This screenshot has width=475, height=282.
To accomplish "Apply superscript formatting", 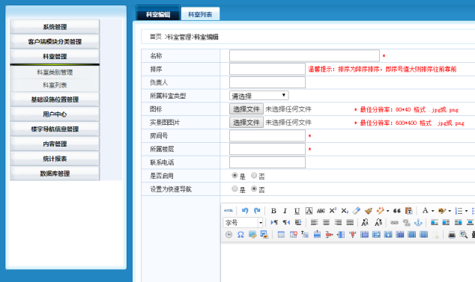I will click(333, 211).
